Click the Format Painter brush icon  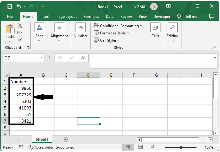20,40
